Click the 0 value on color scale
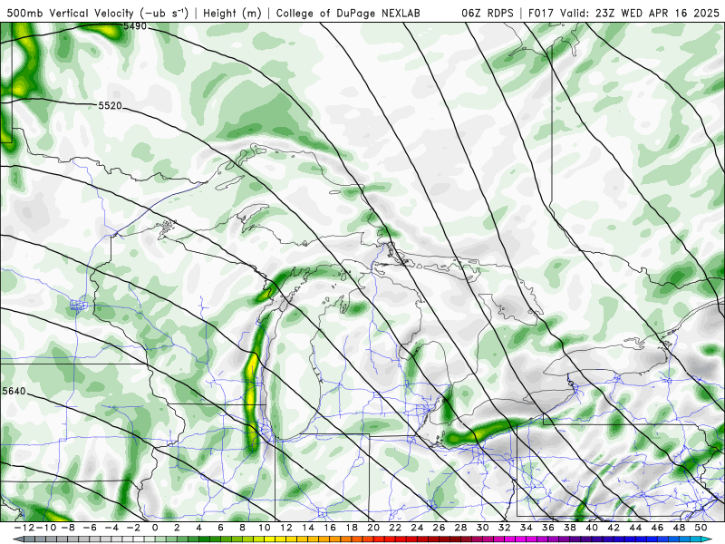The image size is (725, 544). (x=155, y=528)
